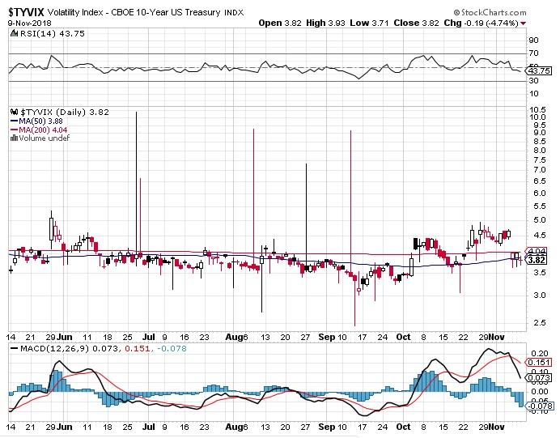The image size is (560, 438).
Task: Click the 10.5 label on price axis
Action: (537, 109)
